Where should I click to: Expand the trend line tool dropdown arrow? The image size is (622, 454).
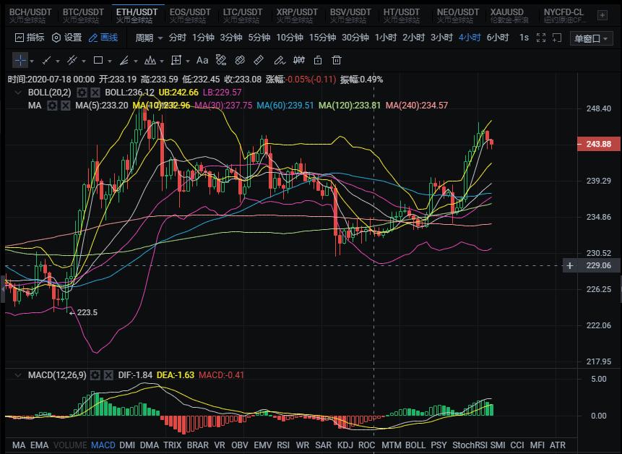click(x=58, y=61)
